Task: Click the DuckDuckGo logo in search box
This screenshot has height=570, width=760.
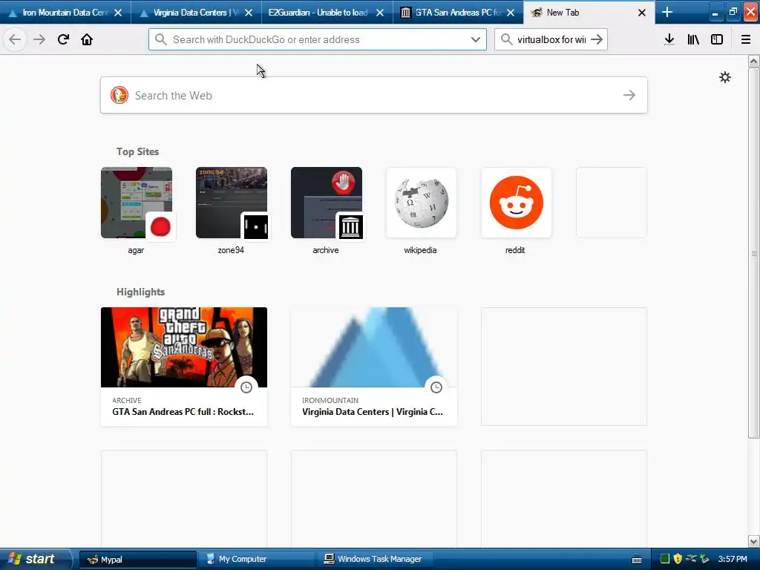Action: point(119,95)
